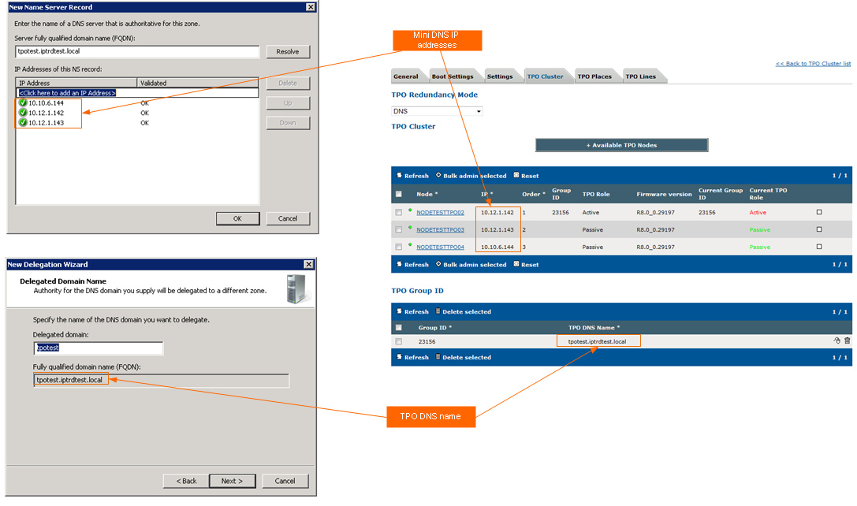The image size is (857, 506).
Task: Open the TPO Redundancy Mode DNS dropdown
Action: [x=438, y=111]
